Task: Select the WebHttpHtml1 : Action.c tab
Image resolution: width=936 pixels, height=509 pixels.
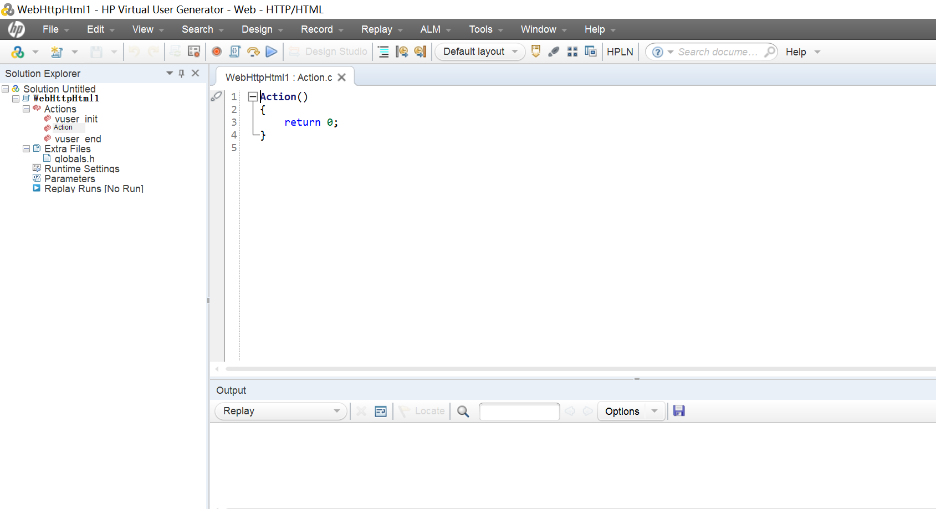Action: [279, 78]
